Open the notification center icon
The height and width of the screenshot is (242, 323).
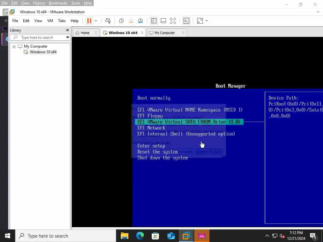(313, 236)
